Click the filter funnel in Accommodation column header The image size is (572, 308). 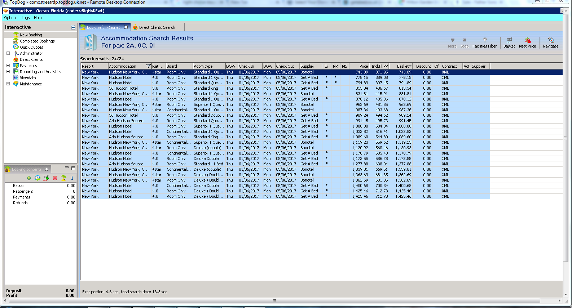click(x=148, y=66)
